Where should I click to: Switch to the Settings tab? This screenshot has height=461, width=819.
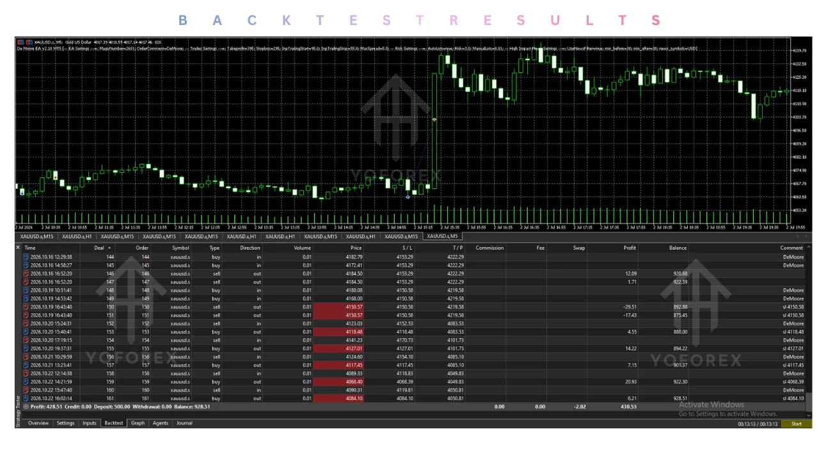65,423
